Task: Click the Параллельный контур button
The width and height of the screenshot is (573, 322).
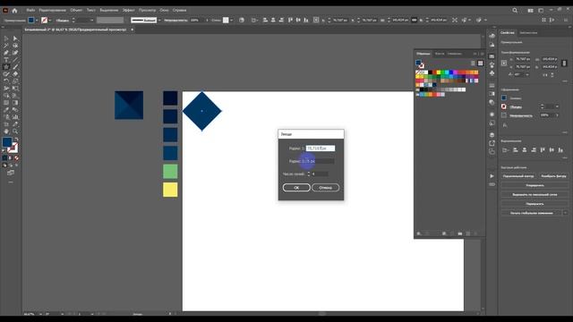Action: click(518, 176)
